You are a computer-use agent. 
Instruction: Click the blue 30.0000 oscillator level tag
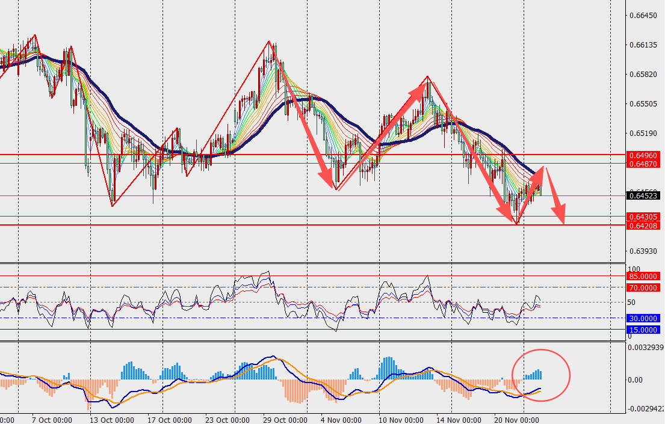pyautogui.click(x=644, y=318)
